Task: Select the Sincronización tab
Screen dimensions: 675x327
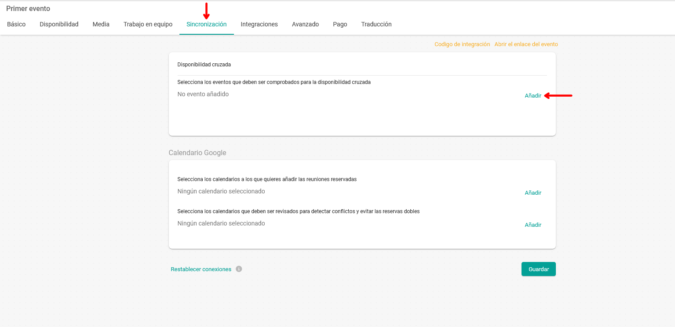Action: tap(206, 24)
